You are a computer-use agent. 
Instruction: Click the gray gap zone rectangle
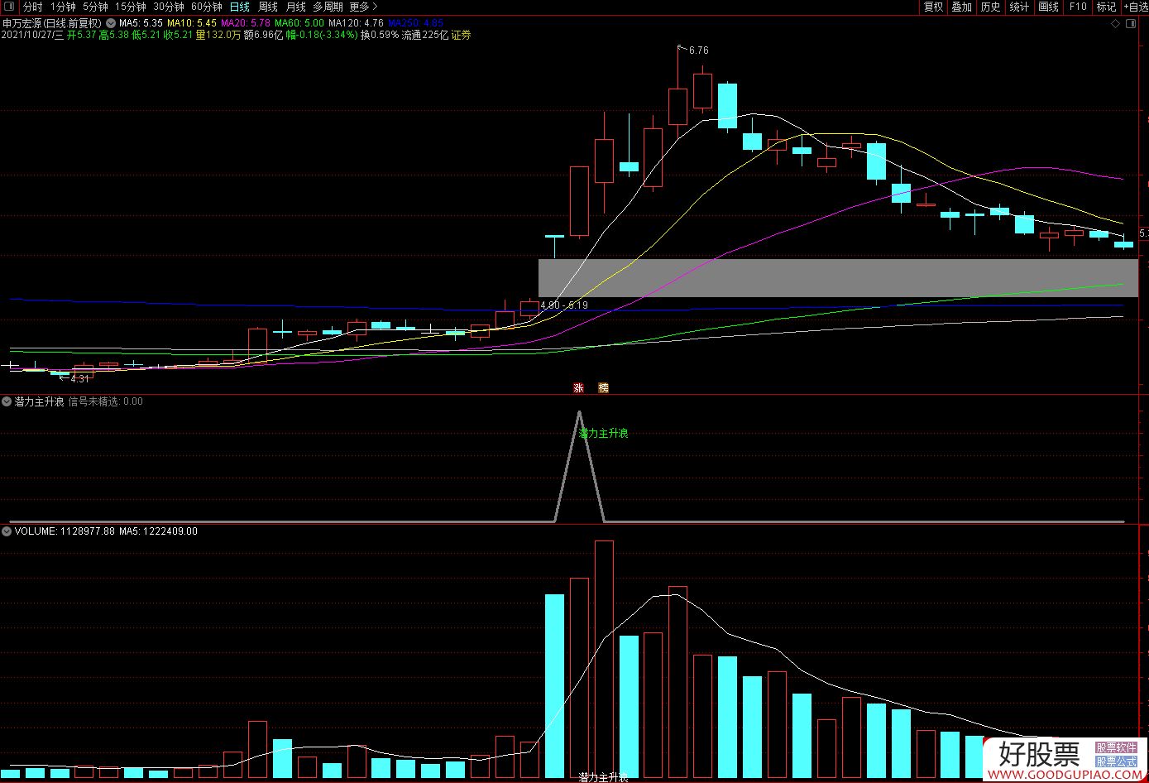tap(838, 278)
